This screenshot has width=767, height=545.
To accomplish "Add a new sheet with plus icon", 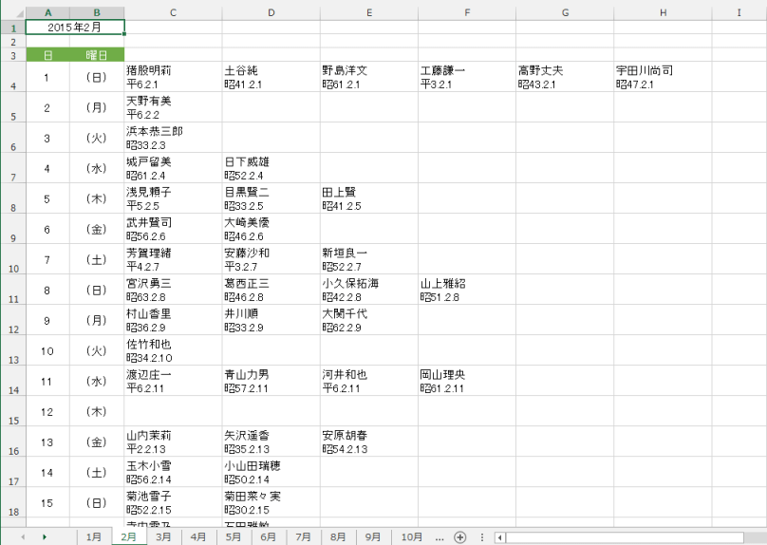I will (x=459, y=537).
